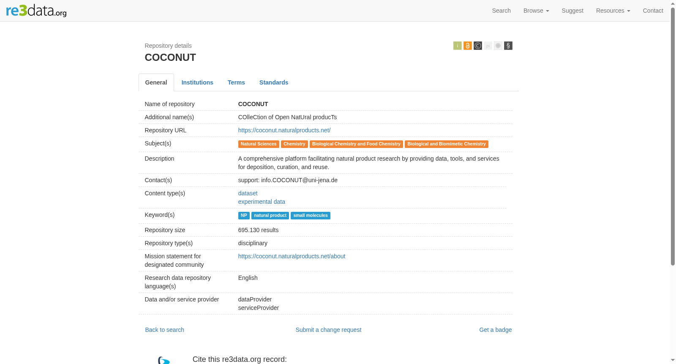Click the 'natural product' keyword tag

270,216
